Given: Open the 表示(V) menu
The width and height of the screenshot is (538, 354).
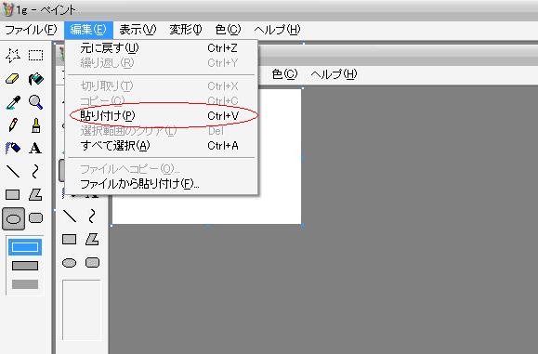Looking at the screenshot, I should point(138,30).
